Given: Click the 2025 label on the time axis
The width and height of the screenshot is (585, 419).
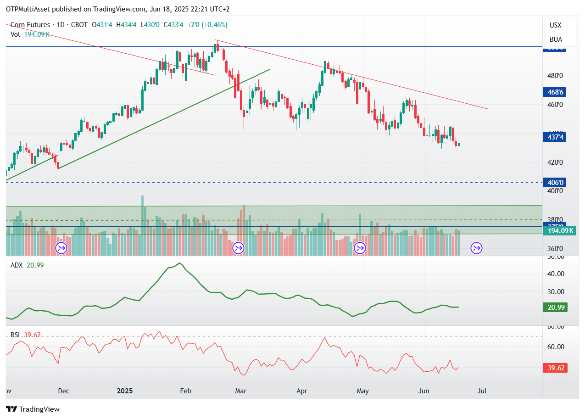Looking at the screenshot, I should click(125, 391).
